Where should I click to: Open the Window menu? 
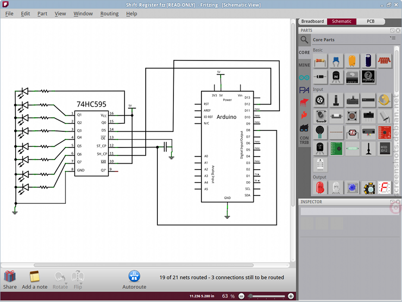pos(83,14)
